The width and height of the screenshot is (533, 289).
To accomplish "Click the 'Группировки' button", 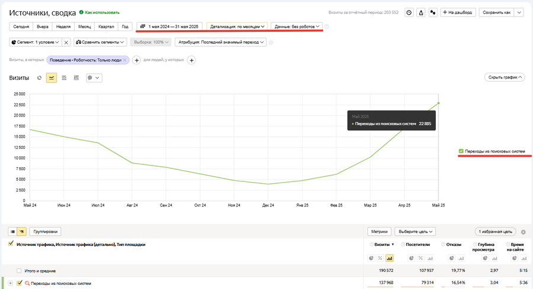I will coord(45,232).
